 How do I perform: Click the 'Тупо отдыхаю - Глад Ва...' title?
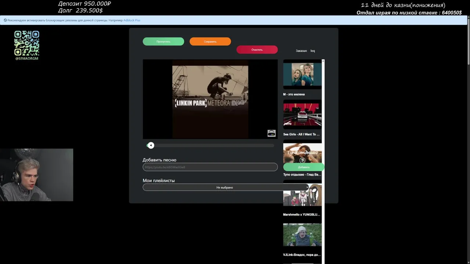[302, 175]
